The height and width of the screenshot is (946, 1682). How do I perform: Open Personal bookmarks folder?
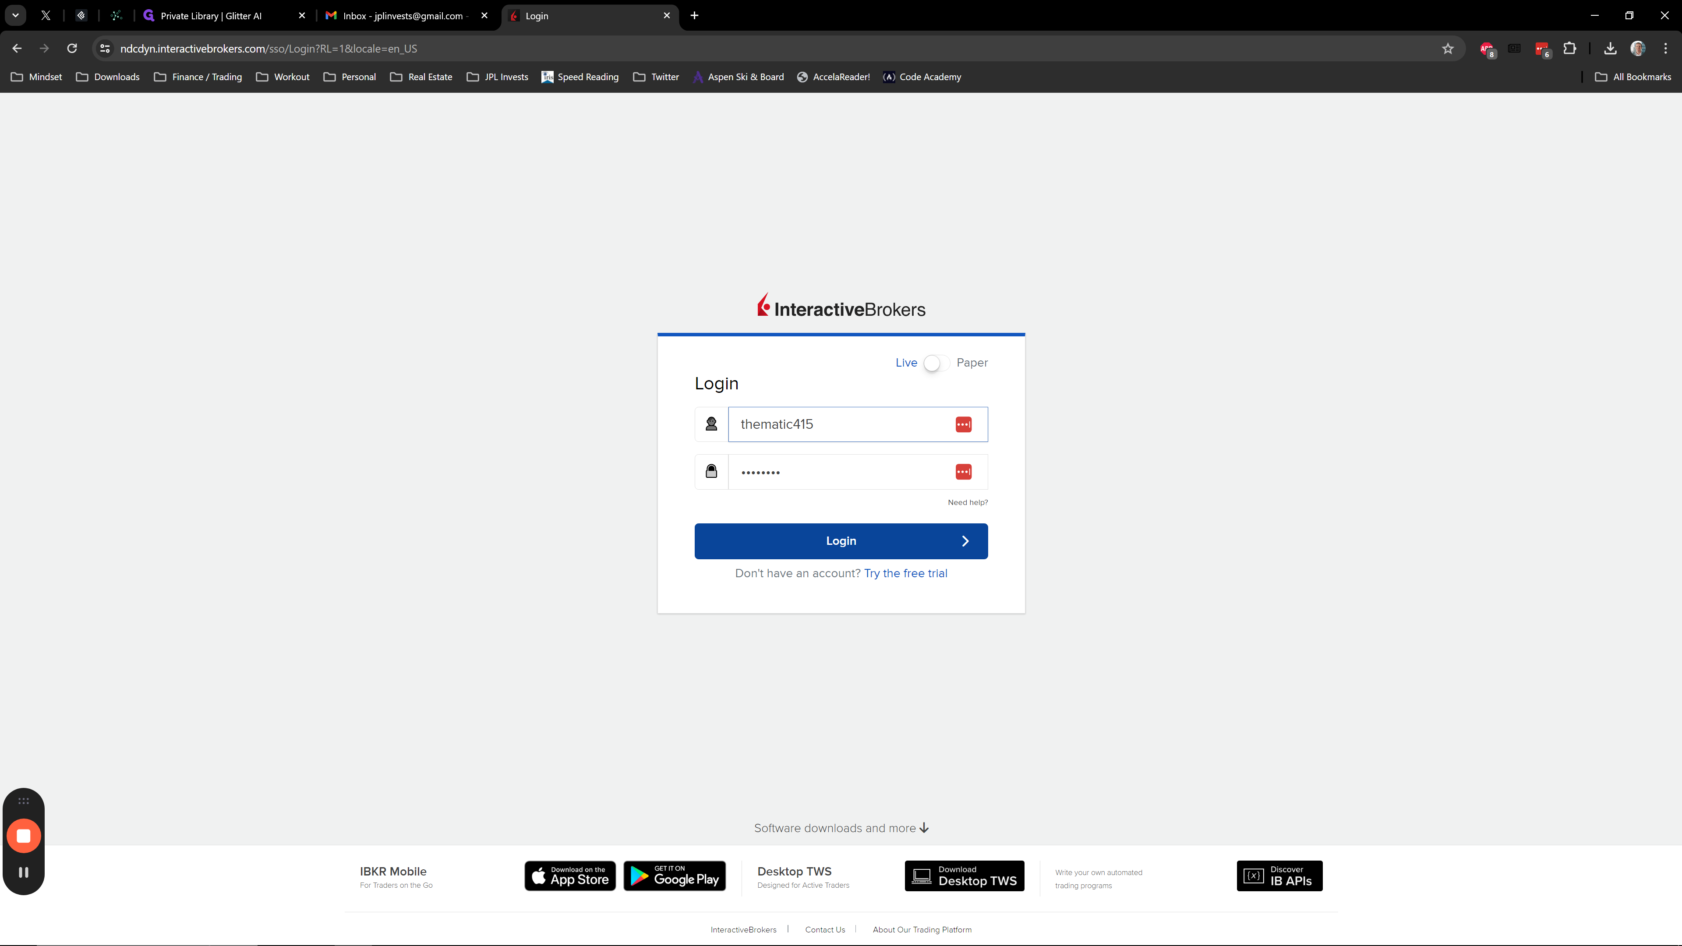(x=350, y=77)
